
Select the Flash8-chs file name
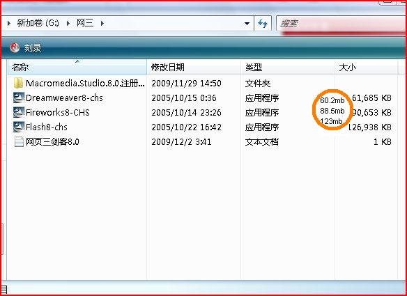point(47,127)
